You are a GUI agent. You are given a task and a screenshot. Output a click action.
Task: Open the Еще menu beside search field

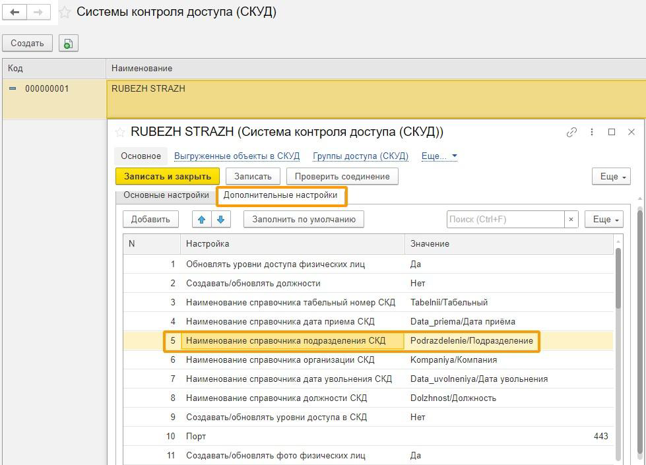click(604, 220)
